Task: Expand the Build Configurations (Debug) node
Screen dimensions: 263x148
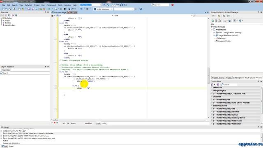Action: pyautogui.click(x=214, y=32)
